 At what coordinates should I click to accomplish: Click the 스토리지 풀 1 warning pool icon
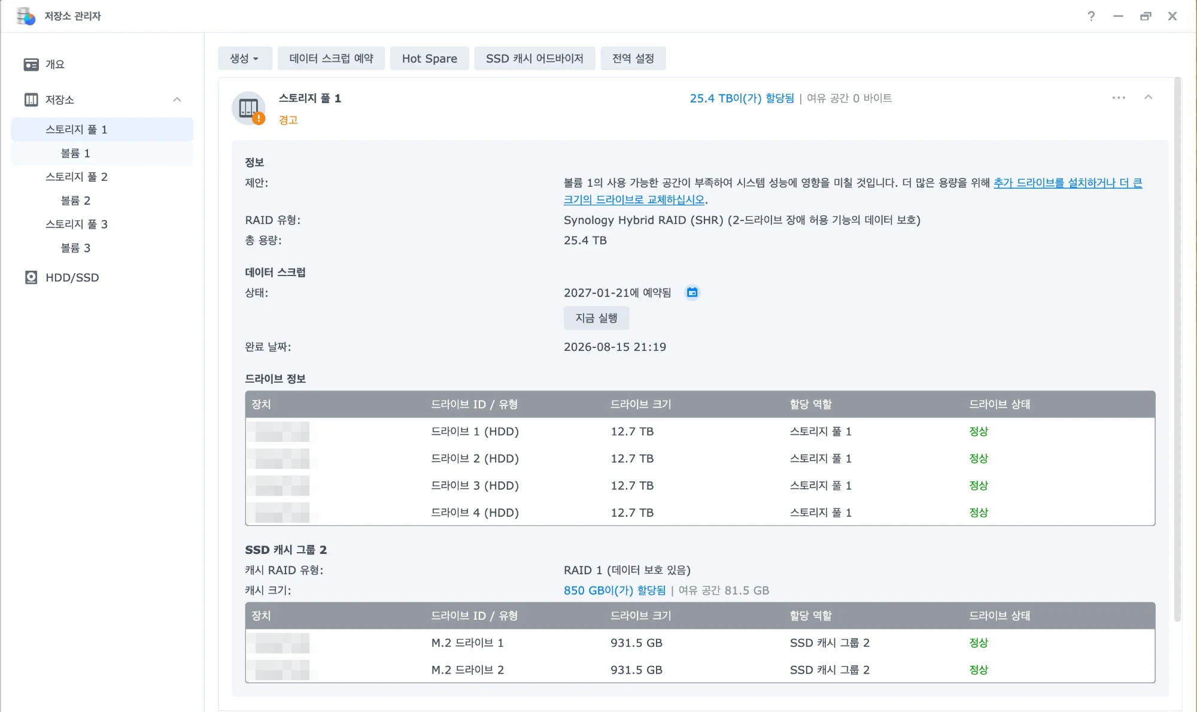tap(248, 108)
